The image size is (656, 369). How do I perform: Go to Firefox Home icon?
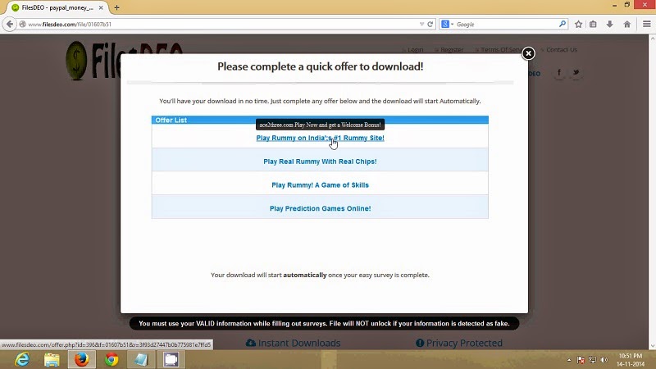click(626, 25)
